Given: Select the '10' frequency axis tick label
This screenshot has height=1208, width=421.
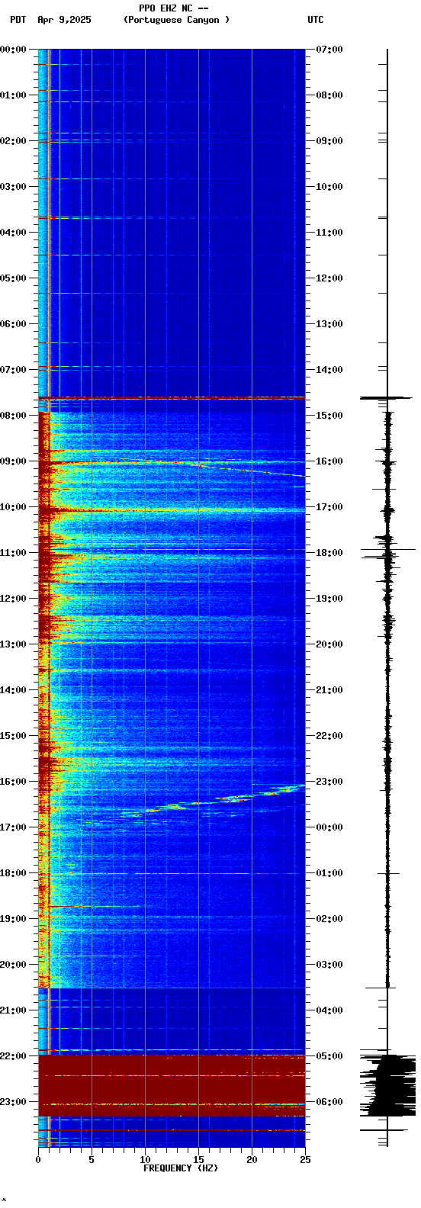Looking at the screenshot, I should 145,1160.
